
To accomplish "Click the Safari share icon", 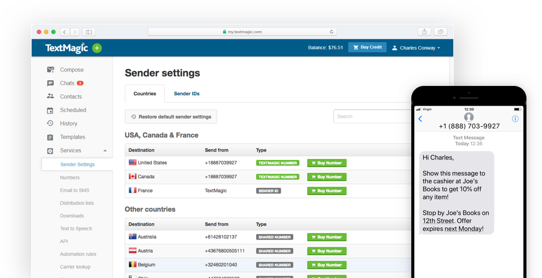I will click(424, 32).
